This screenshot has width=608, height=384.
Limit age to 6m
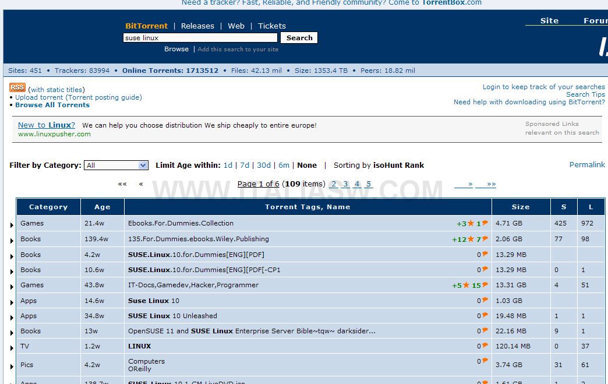(284, 165)
